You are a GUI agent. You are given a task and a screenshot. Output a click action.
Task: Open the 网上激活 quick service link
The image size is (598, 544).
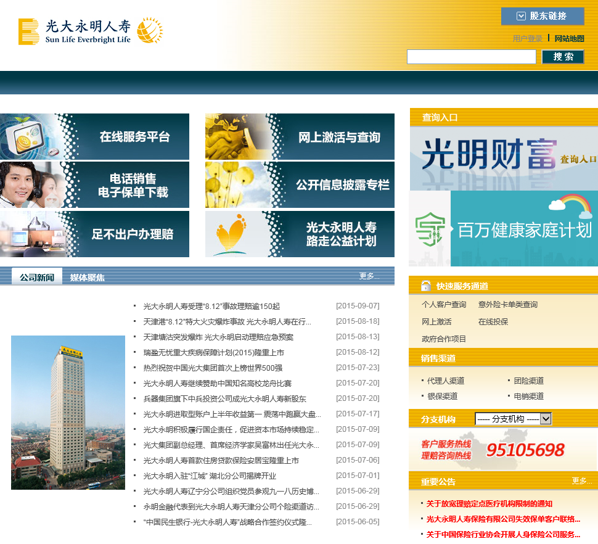(x=436, y=321)
